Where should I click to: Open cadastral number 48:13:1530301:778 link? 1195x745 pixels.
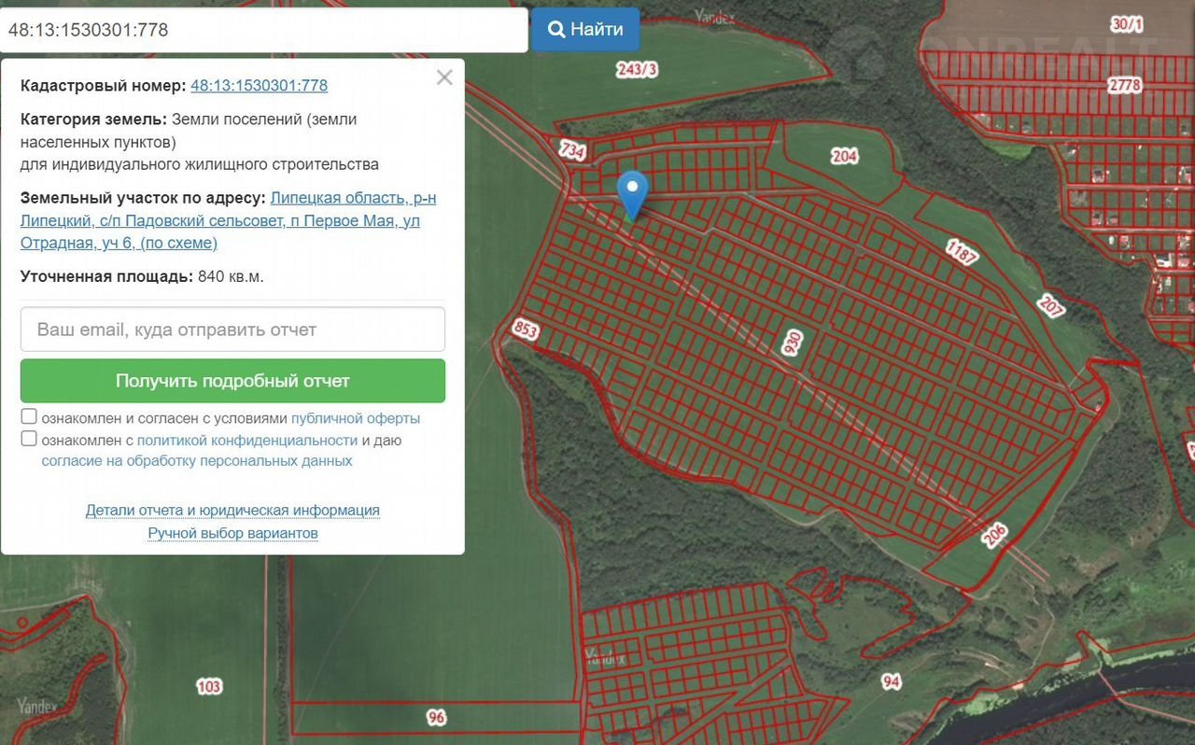click(259, 86)
